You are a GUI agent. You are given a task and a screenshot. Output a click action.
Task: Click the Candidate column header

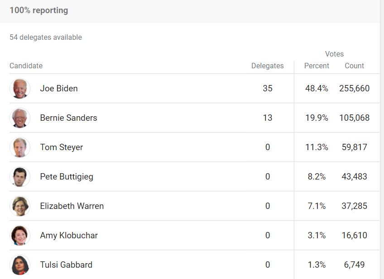[x=26, y=66]
